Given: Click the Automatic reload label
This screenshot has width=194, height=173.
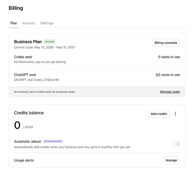Looking at the screenshot, I should 27,141.
